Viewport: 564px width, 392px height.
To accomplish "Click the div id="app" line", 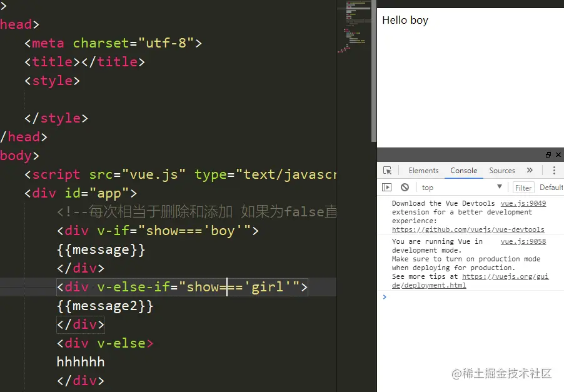I will [x=81, y=193].
